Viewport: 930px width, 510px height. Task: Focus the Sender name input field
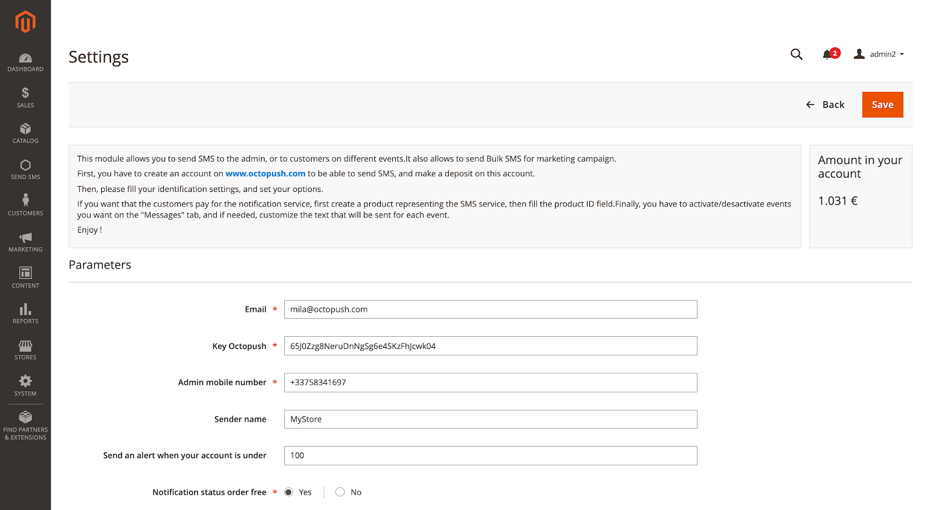[490, 419]
